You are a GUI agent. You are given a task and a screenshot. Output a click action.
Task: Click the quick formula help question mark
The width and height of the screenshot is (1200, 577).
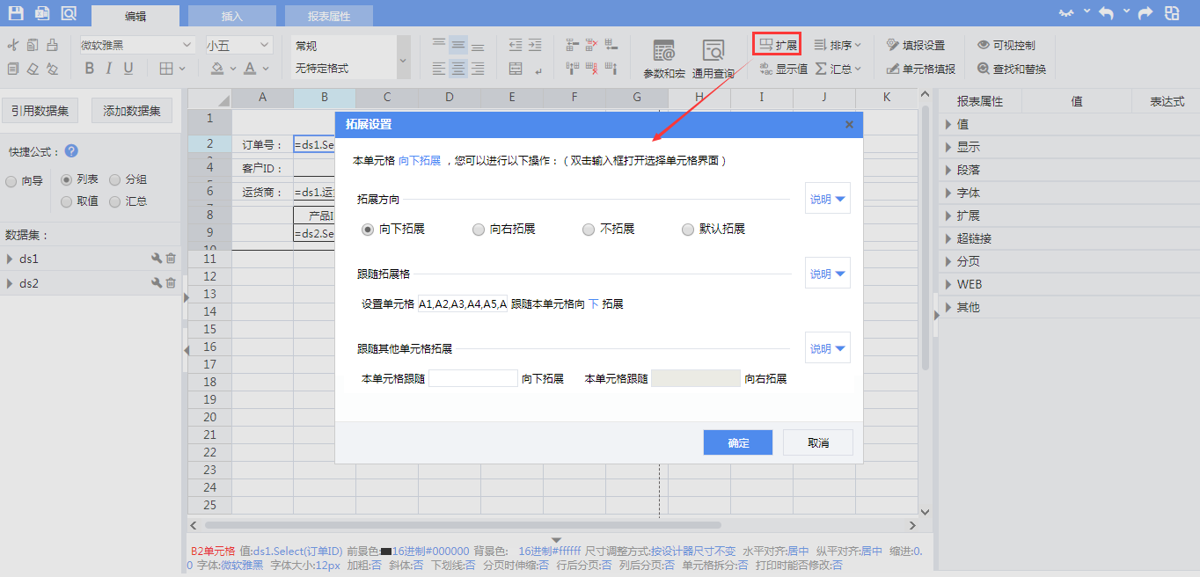[71, 151]
